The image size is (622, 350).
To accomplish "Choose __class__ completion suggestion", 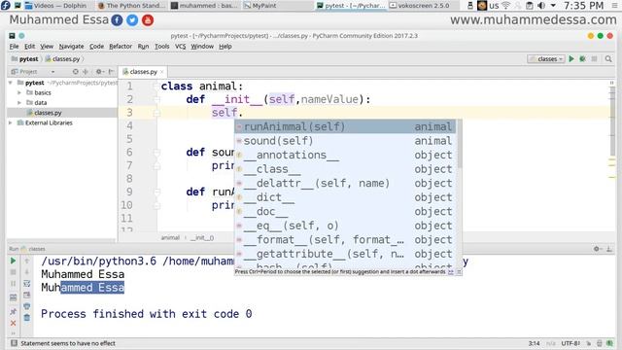I will coord(345,169).
